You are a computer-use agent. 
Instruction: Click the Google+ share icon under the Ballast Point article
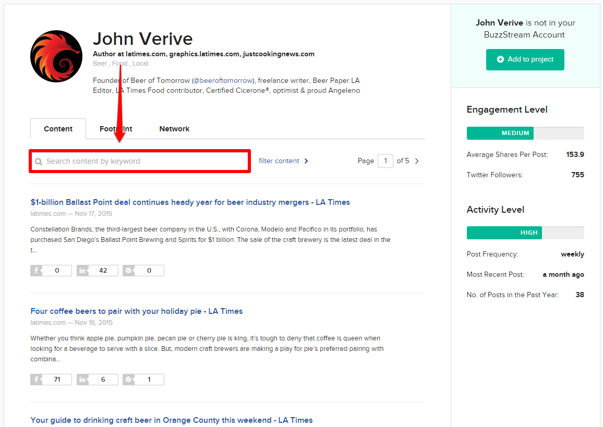point(129,270)
